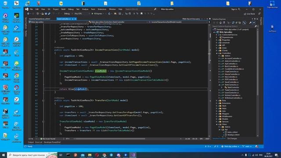Collapse the Transfers method outline marker
The height and width of the screenshot is (158, 281).
coord(43,101)
